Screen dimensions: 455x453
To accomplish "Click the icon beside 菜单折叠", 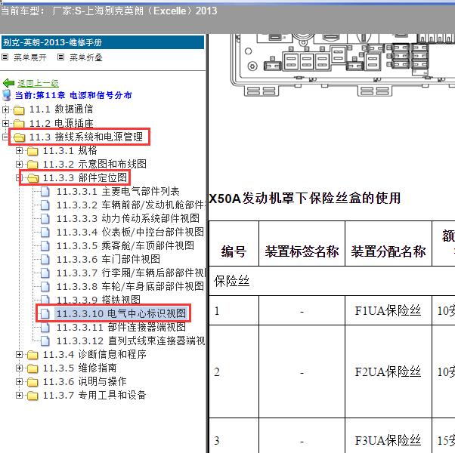I will [60, 57].
